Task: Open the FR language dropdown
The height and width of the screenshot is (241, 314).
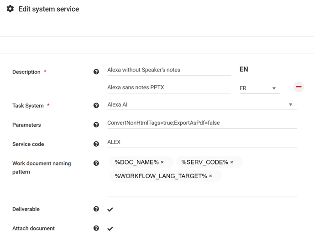Action: coord(260,88)
